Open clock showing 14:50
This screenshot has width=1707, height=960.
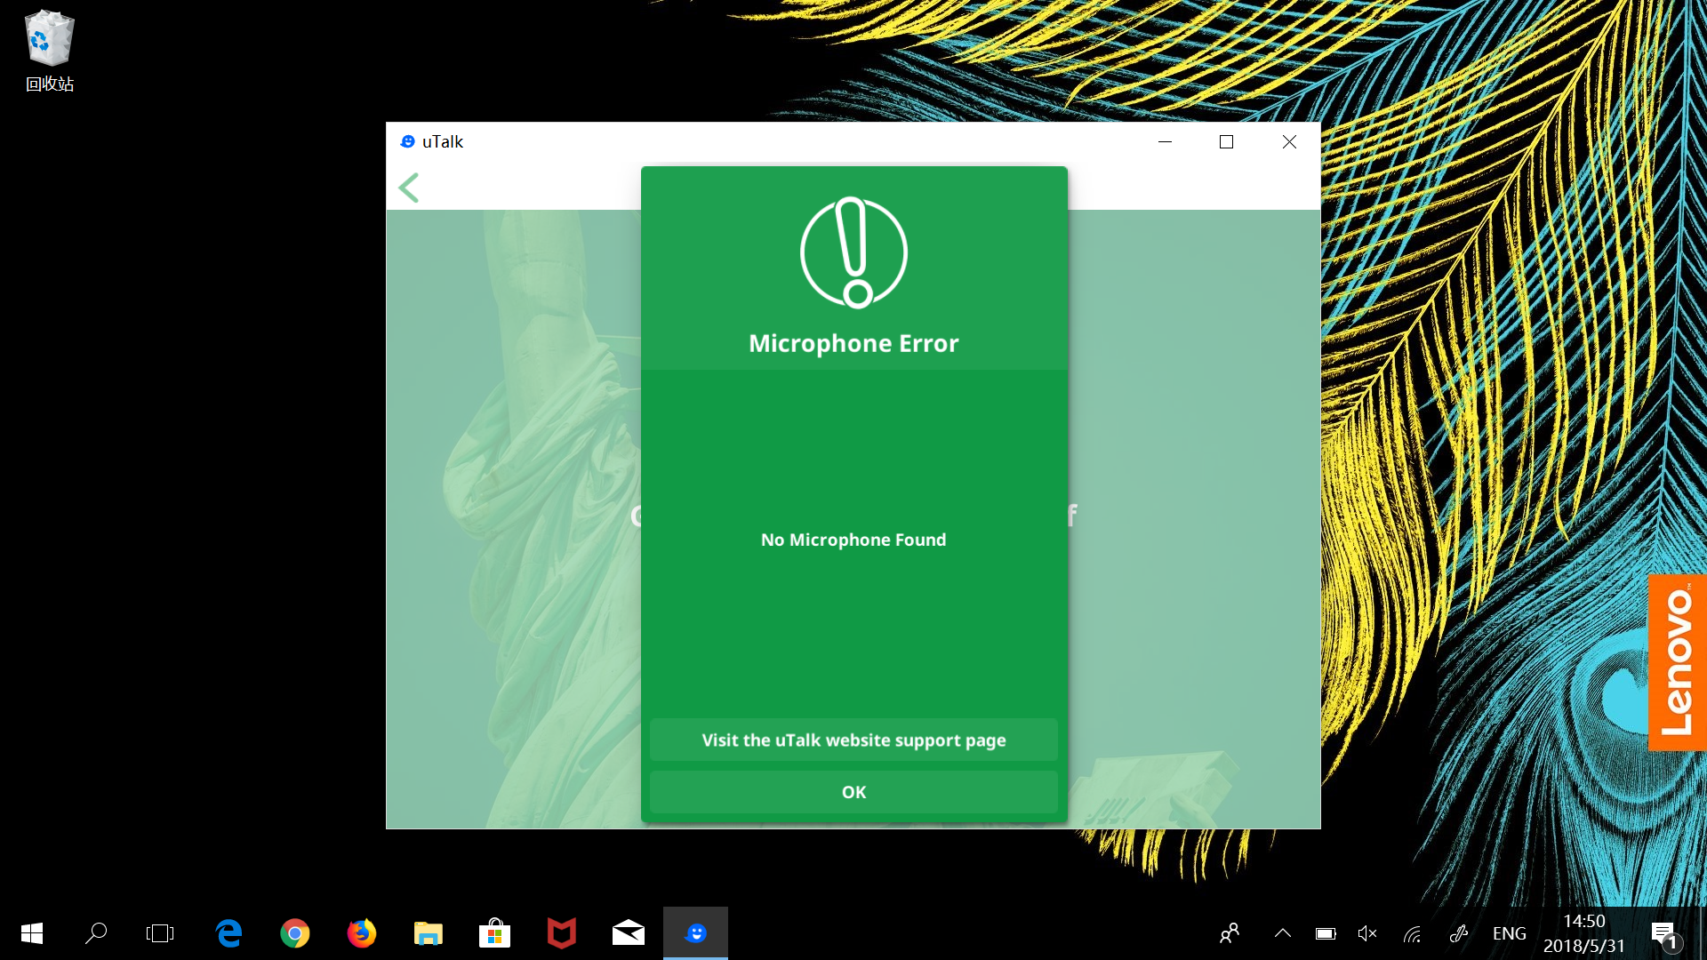pos(1583,933)
